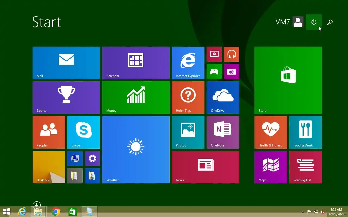348x217 pixels.
Task: Click the "Start" heading text
Action: [x=47, y=22]
